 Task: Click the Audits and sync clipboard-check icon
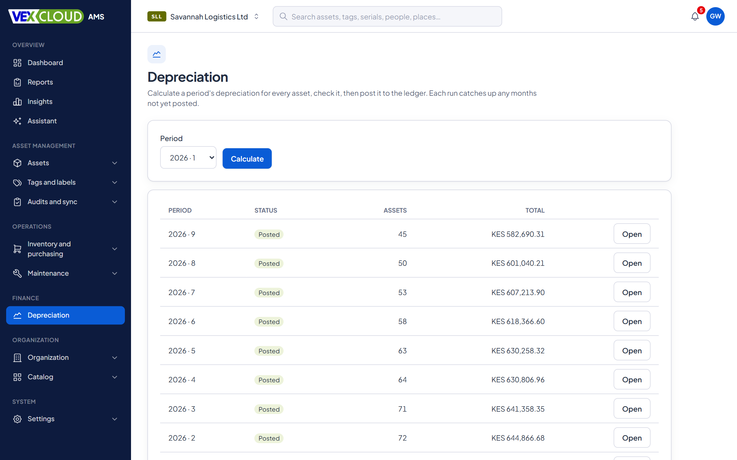click(x=17, y=202)
